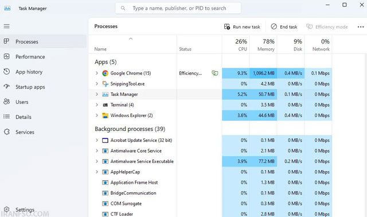Image resolution: width=367 pixels, height=217 pixels.
Task: Click the Google Chrome app icon
Action: pyautogui.click(x=106, y=73)
